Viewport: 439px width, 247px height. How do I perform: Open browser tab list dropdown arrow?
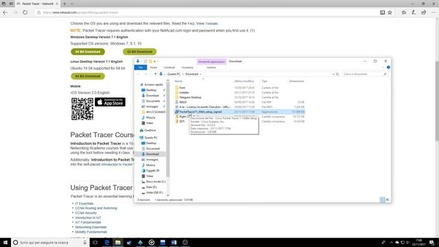pos(71,3)
